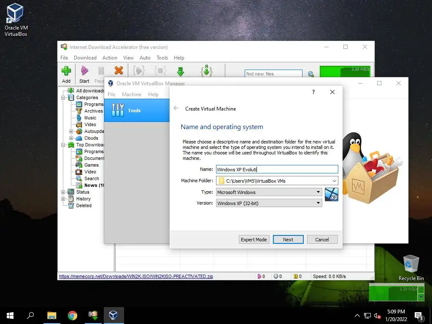Select the Search item in the tree
The height and width of the screenshot is (324, 432).
pos(92,178)
